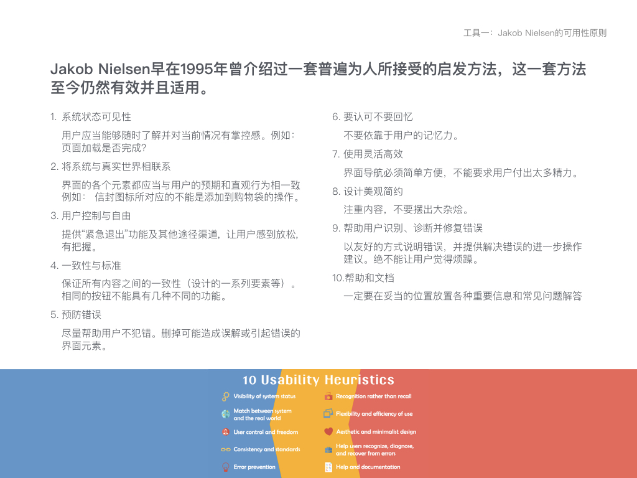Click the text Consistency and standards

267,449
